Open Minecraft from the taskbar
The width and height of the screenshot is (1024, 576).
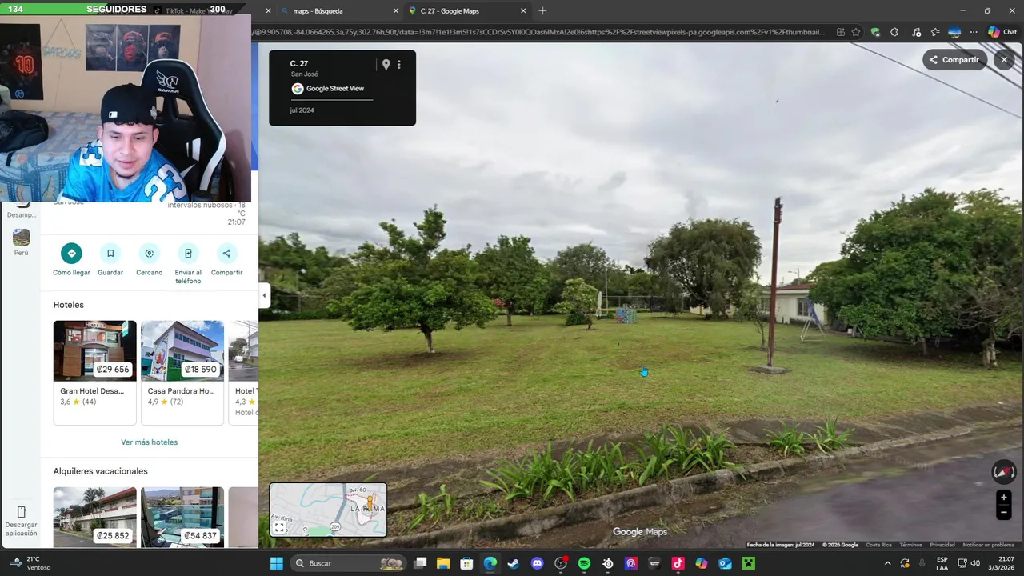748,563
